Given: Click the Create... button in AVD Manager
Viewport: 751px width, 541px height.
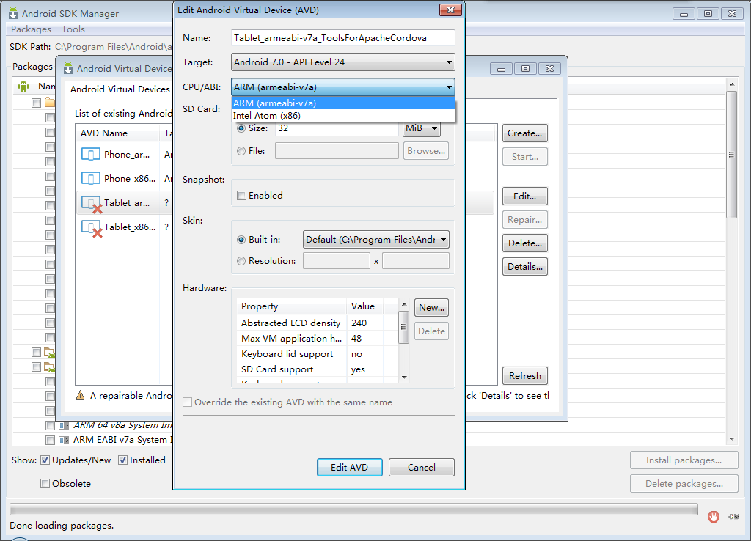Looking at the screenshot, I should [525, 133].
